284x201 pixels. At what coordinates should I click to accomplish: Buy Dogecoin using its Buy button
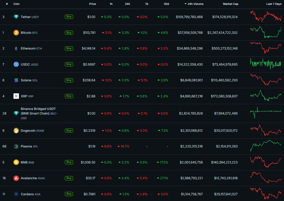click(69, 131)
